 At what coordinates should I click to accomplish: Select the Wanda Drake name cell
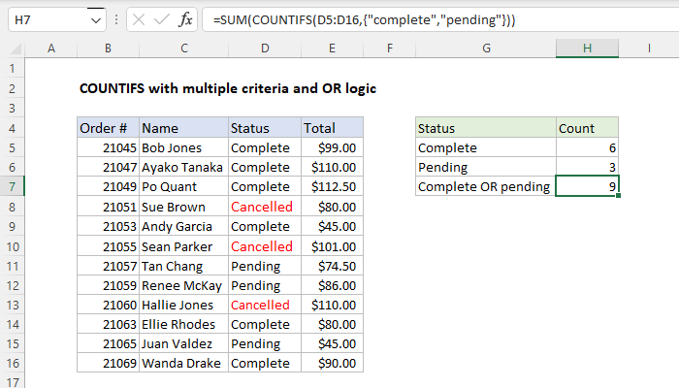pos(182,364)
